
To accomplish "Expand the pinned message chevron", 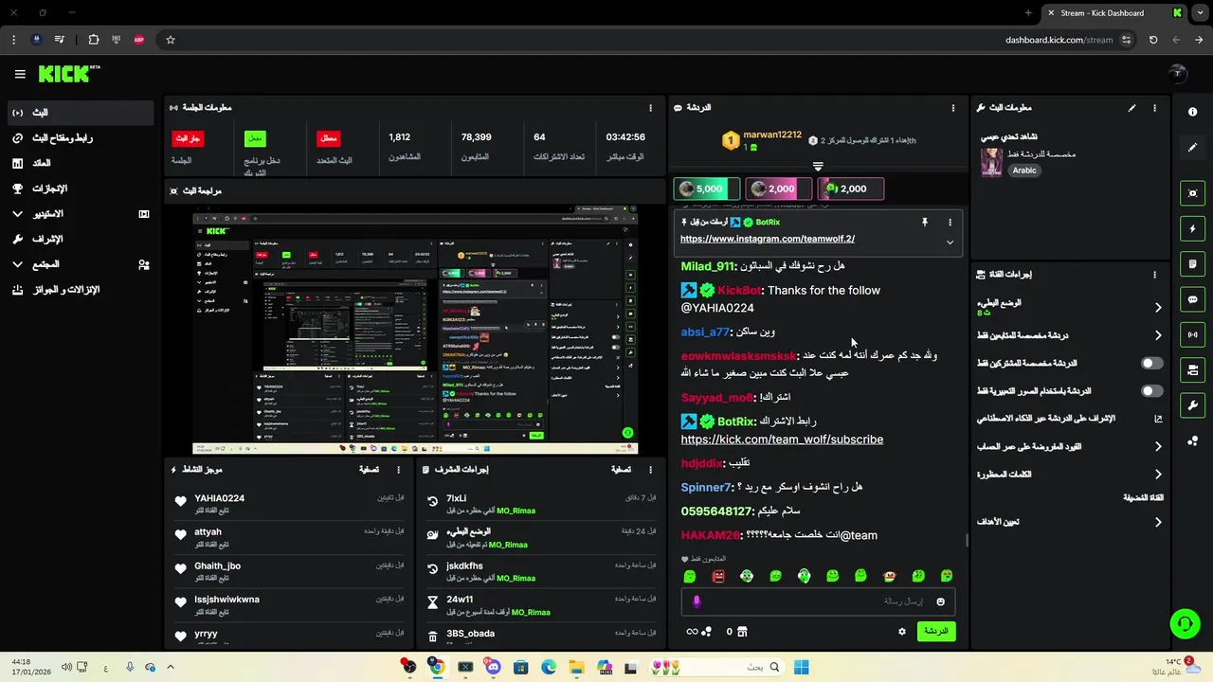I will click(x=950, y=242).
